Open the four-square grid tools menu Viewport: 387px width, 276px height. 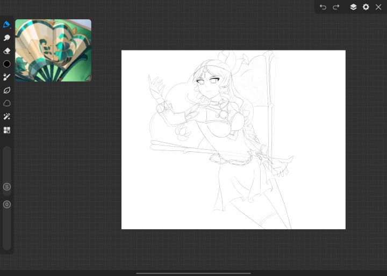7,130
